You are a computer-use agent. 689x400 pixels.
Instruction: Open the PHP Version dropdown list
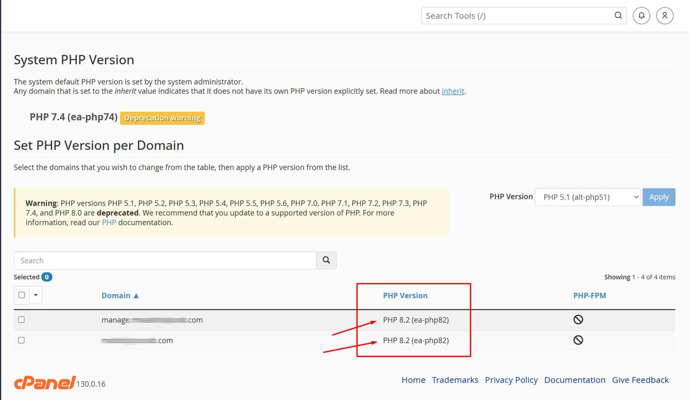587,197
